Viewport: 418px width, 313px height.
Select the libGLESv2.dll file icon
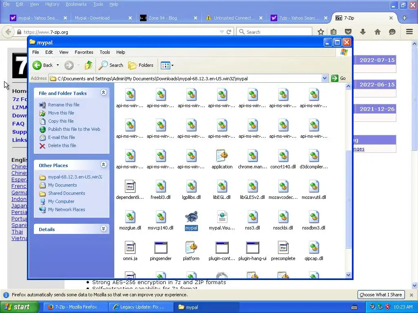[x=252, y=186]
